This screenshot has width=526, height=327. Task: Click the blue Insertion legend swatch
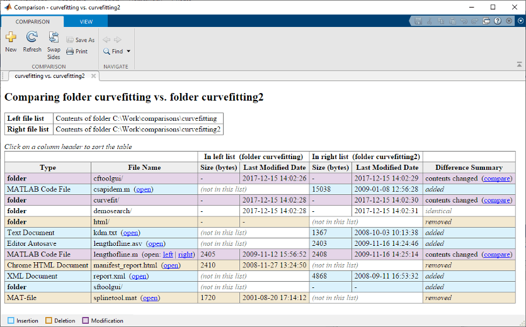coord(11,321)
